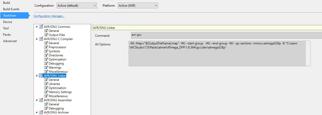Click the AVR/GNU Linker yellow header
This screenshot has width=322, height=115.
pyautogui.click(x=207, y=28)
